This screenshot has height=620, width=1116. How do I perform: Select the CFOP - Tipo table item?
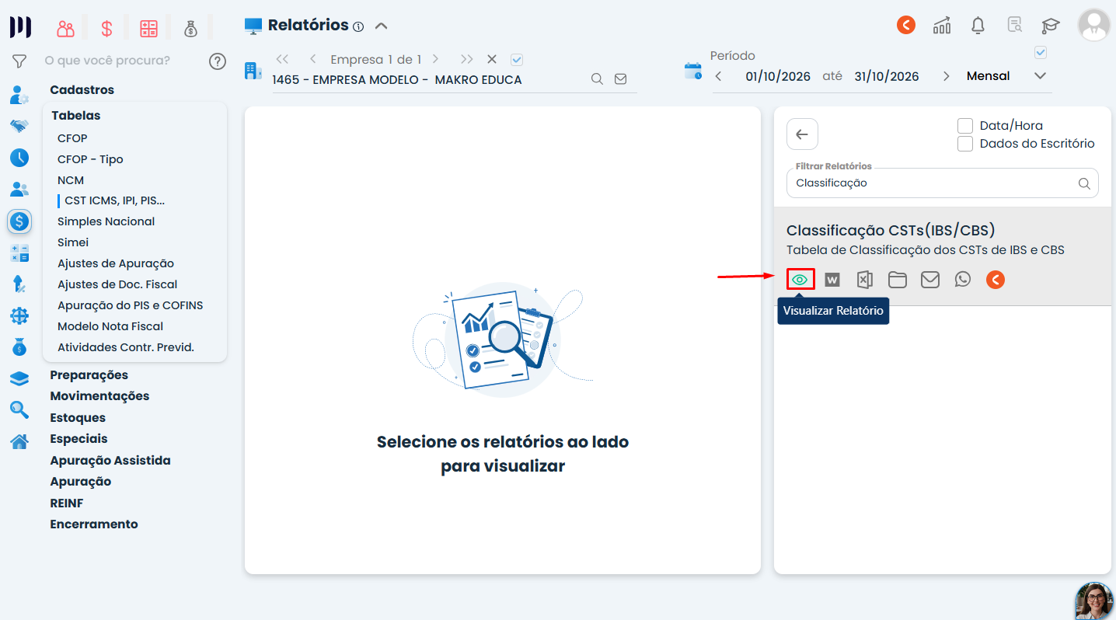[x=90, y=159]
